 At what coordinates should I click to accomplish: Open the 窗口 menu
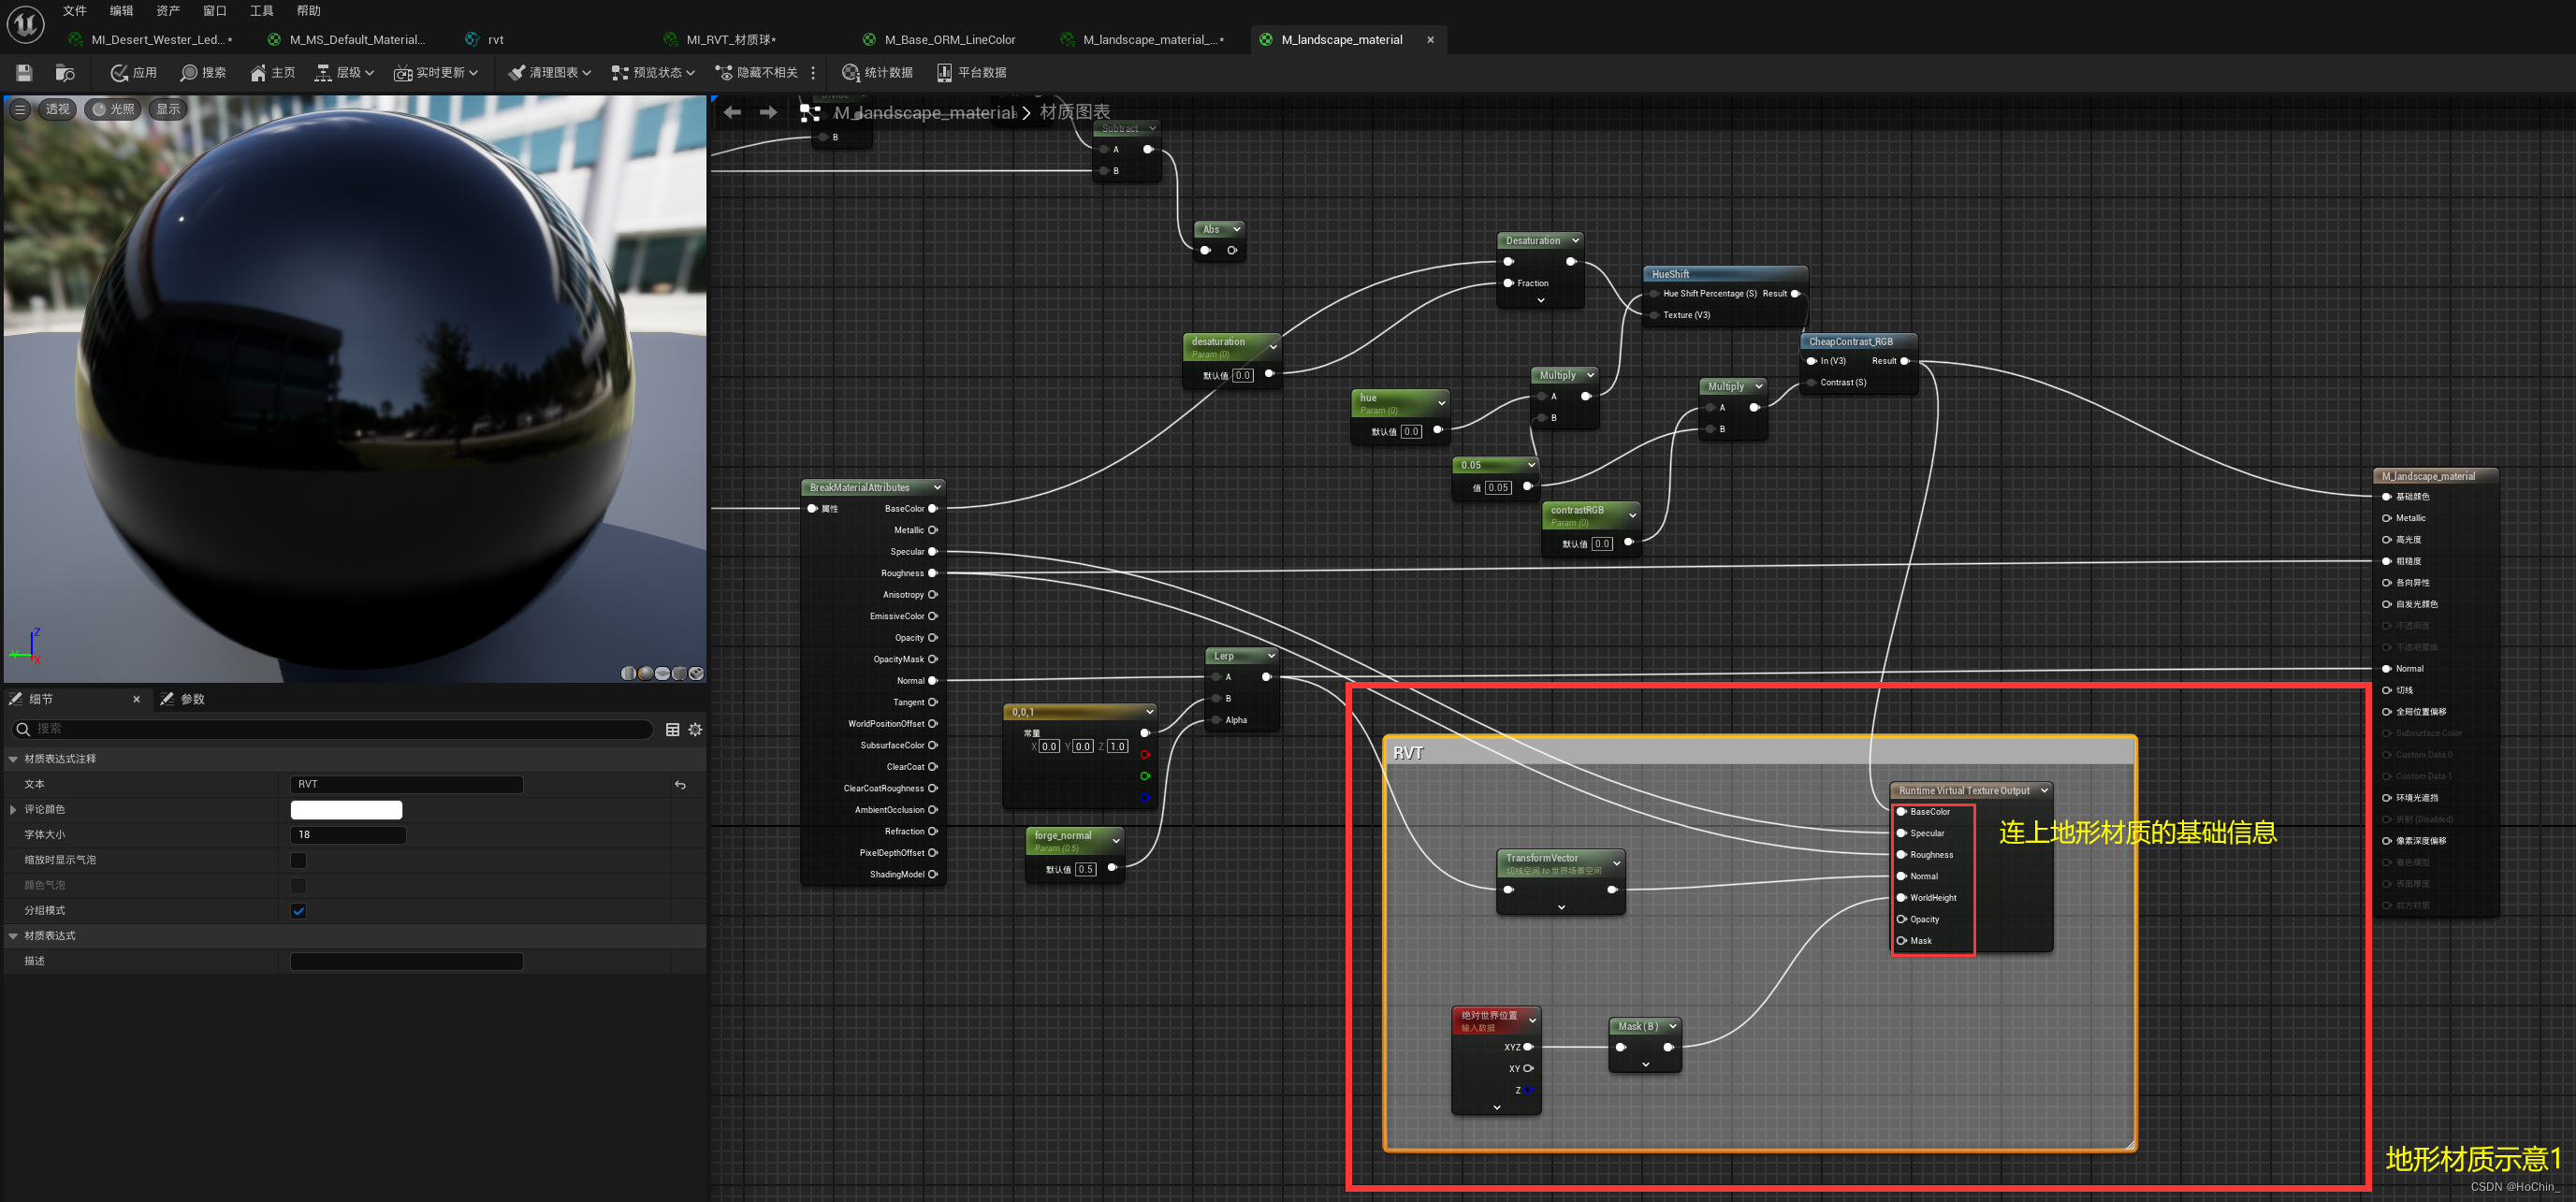pos(214,11)
